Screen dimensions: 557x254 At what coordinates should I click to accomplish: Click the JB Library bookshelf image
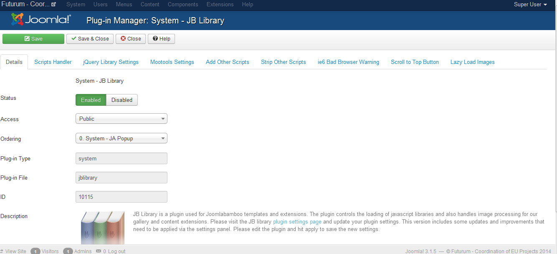click(103, 228)
